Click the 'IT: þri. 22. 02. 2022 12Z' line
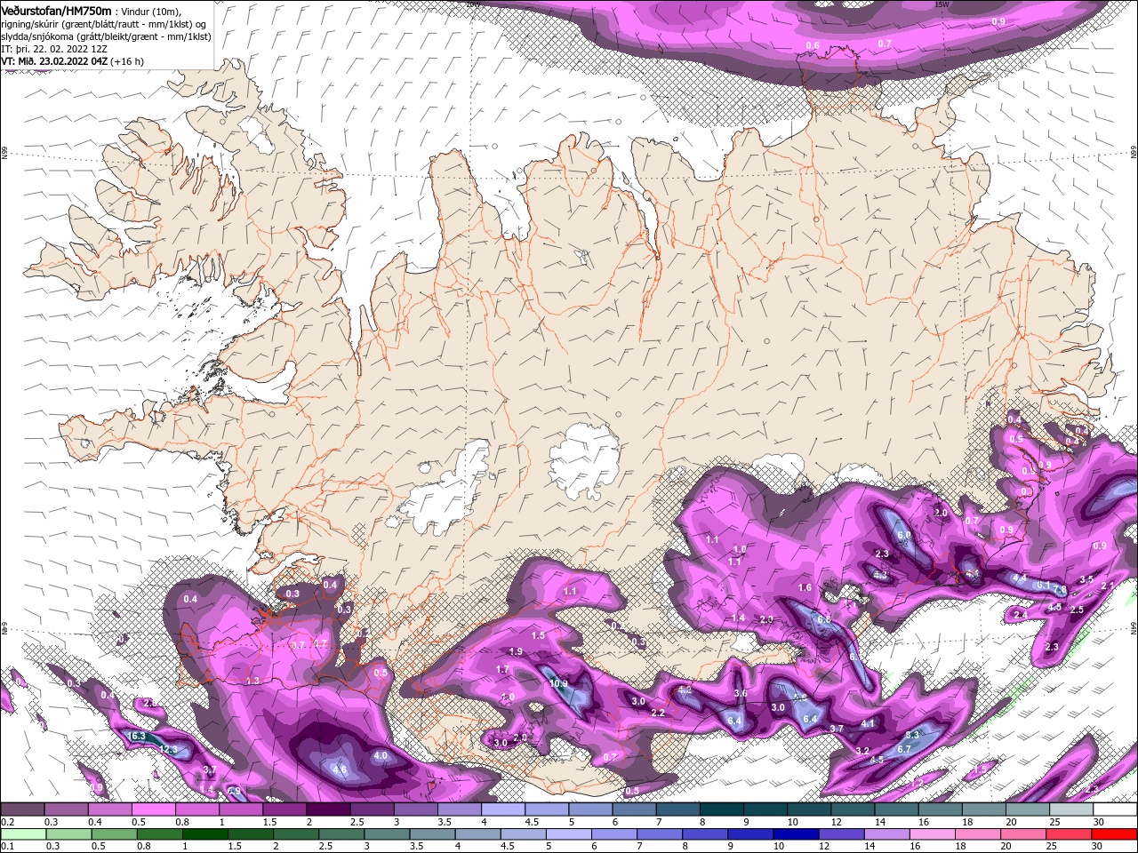Image resolution: width=1138 pixels, height=853 pixels. tap(54, 50)
